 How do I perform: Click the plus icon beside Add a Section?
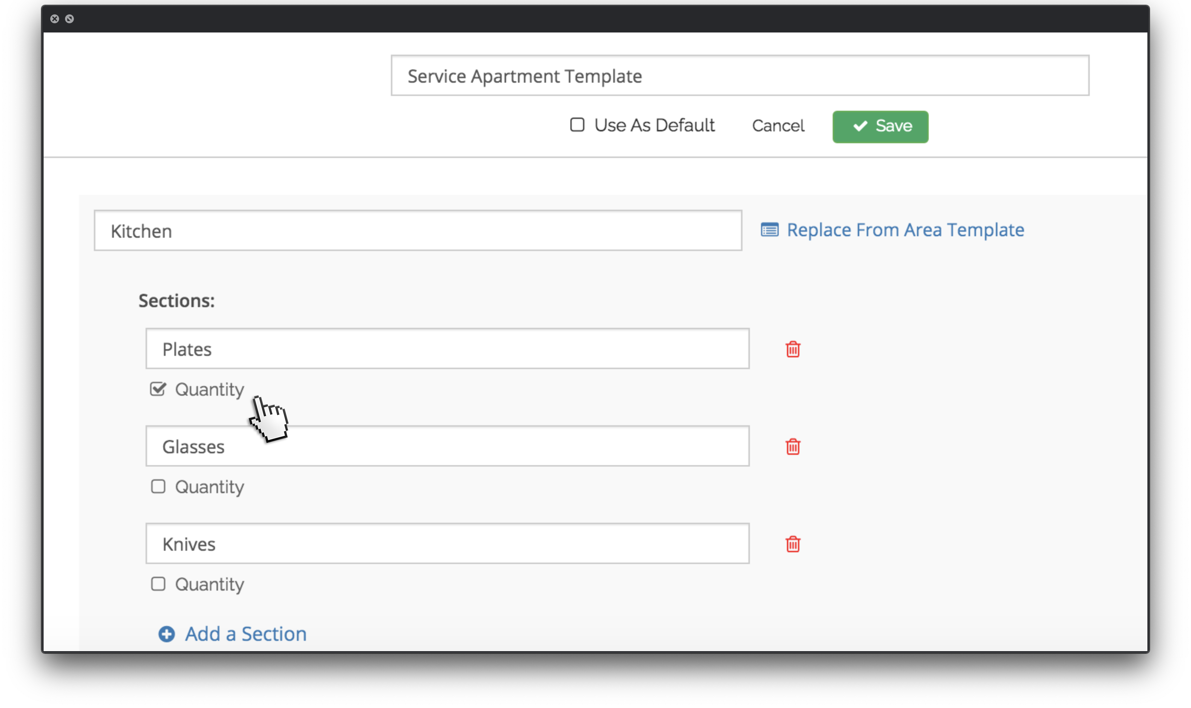[x=167, y=634]
